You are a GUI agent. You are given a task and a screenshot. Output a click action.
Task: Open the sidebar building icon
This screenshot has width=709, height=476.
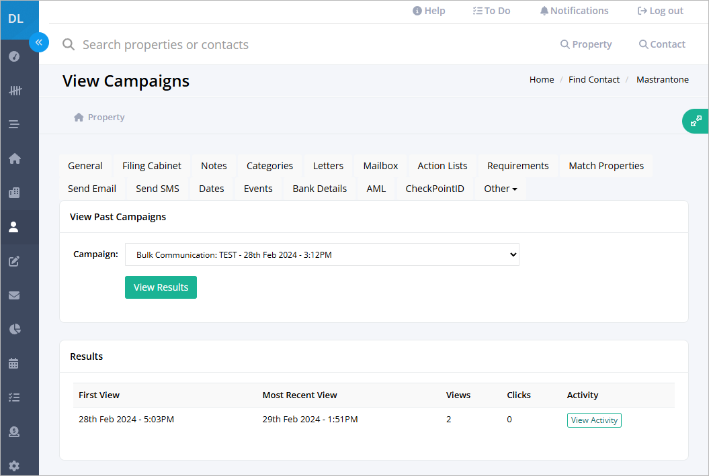[14, 193]
